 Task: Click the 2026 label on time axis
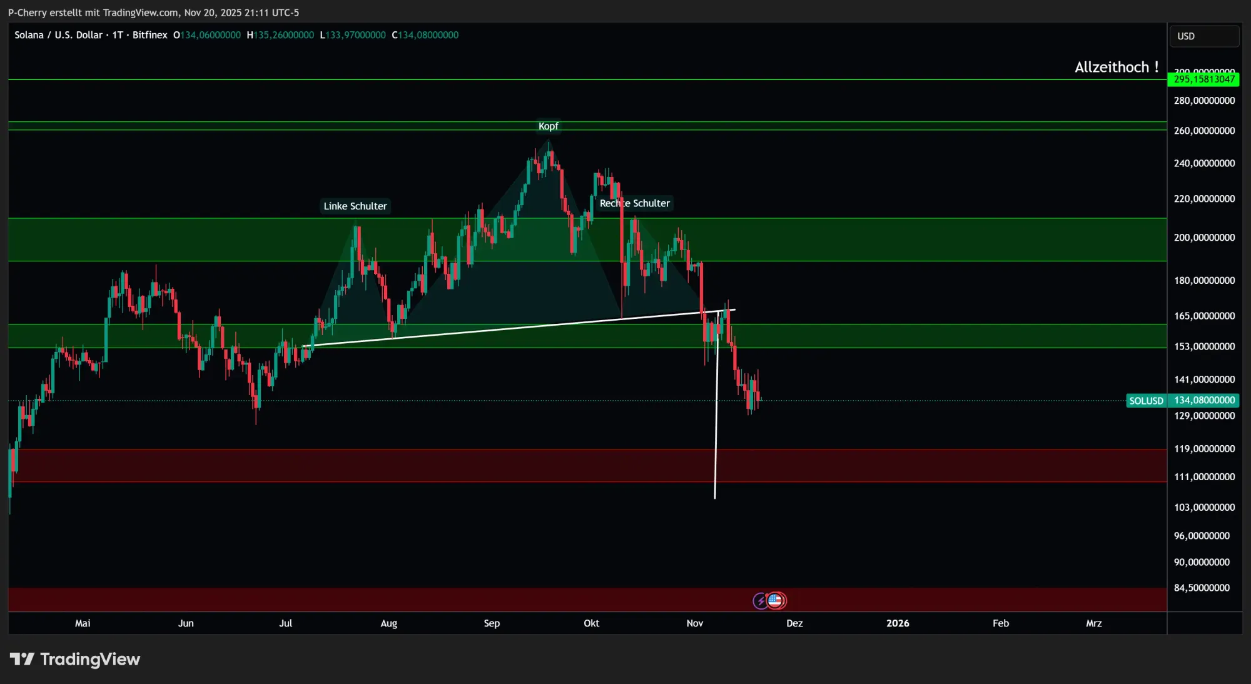pyautogui.click(x=899, y=623)
